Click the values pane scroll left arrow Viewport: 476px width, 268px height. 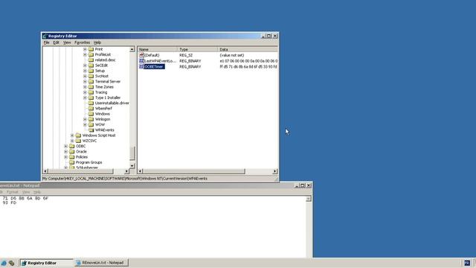(141, 171)
